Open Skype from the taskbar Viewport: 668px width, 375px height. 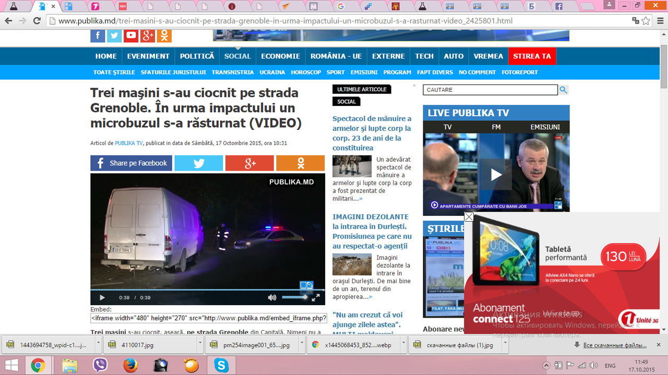click(221, 366)
